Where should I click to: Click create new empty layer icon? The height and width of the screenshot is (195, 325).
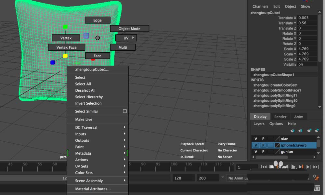[309, 131]
